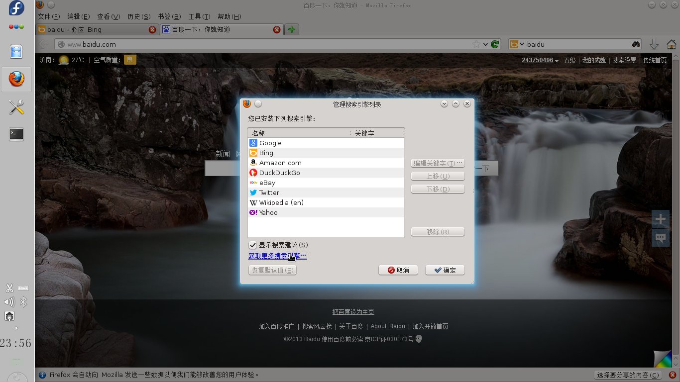Open the Fedora application launcher

tap(16, 8)
